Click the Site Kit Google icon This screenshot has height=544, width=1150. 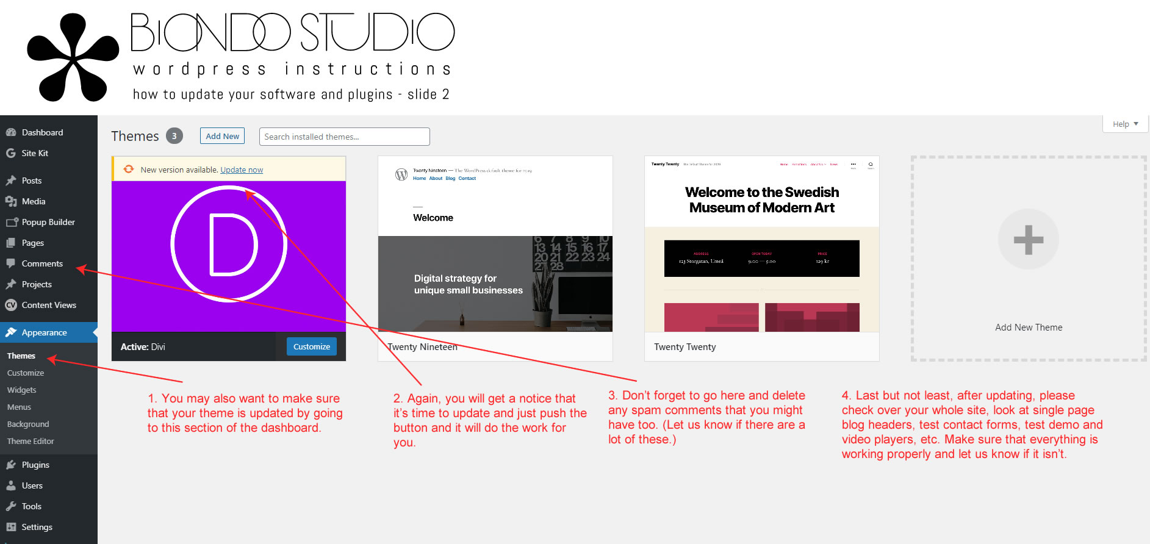11,153
